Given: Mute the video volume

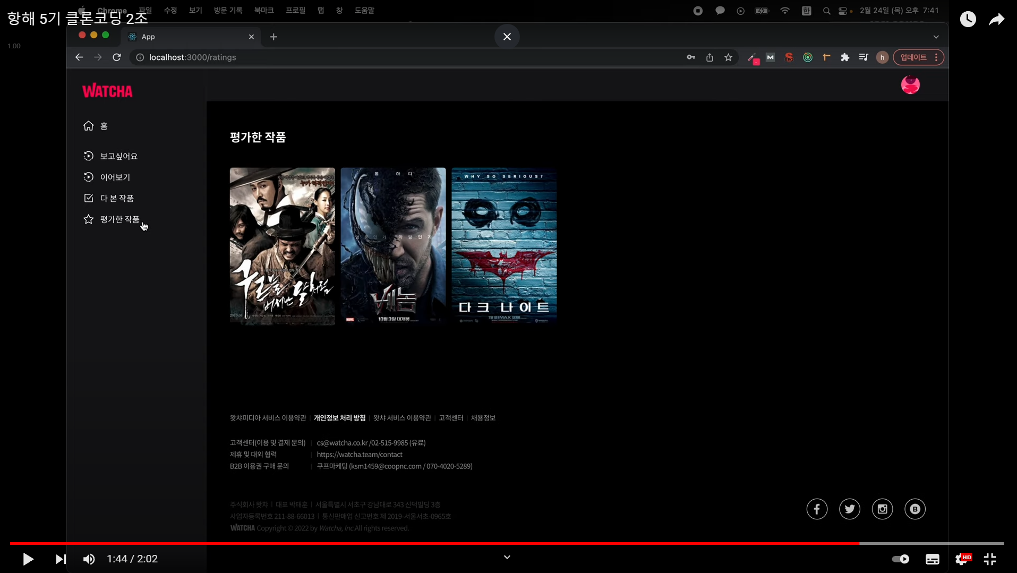Looking at the screenshot, I should pyautogui.click(x=89, y=559).
